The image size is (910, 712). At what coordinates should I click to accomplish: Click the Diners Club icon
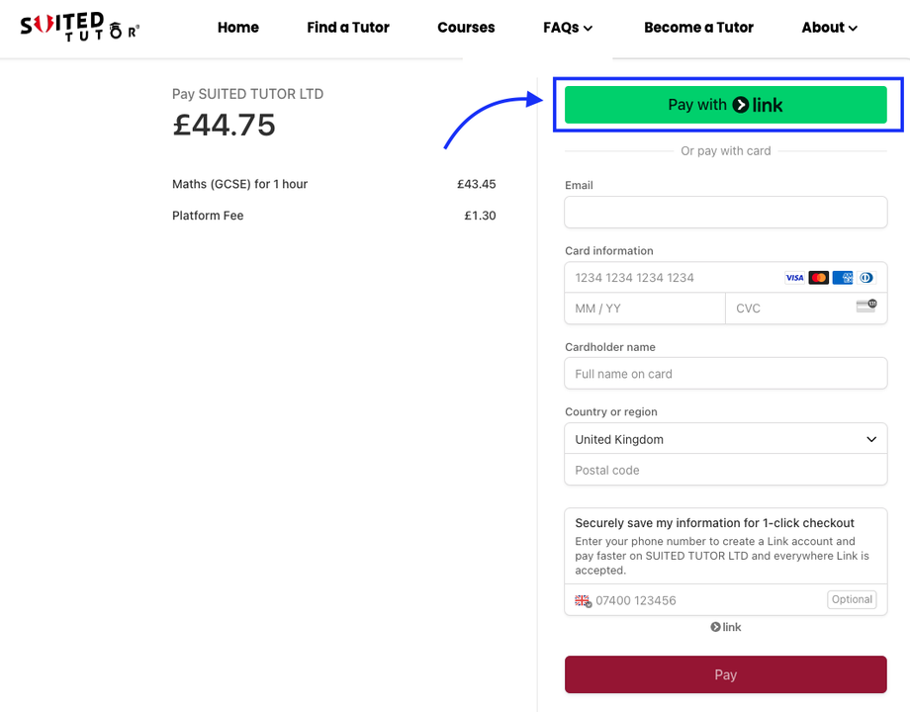point(866,278)
